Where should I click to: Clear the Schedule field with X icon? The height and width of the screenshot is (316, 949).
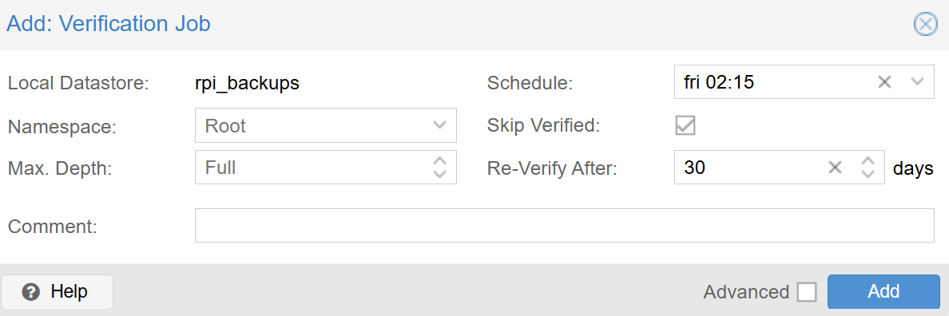(x=884, y=81)
